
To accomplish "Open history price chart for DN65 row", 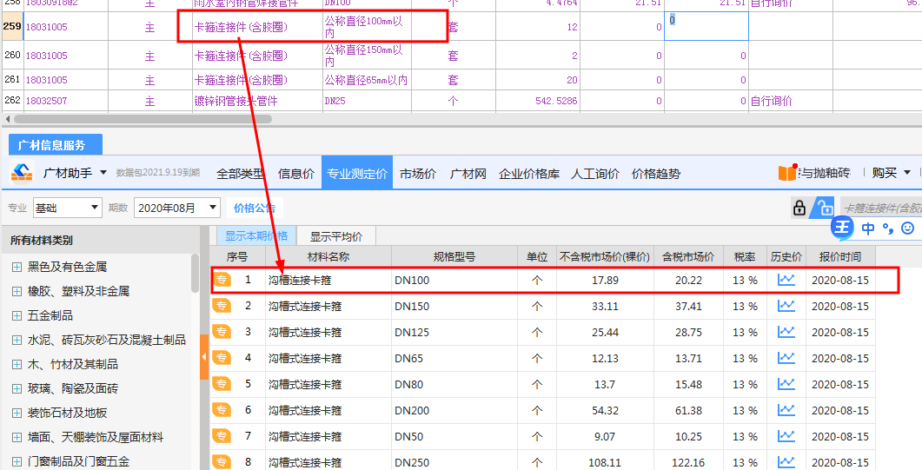I will point(786,358).
